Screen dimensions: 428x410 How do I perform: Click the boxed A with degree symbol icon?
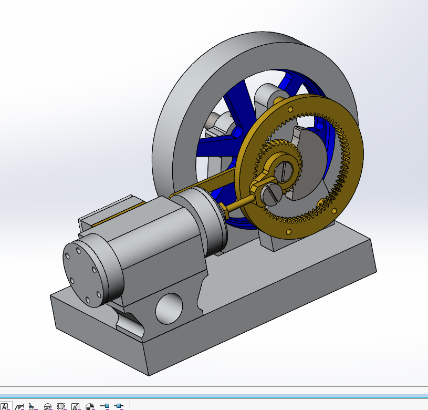[75, 406]
